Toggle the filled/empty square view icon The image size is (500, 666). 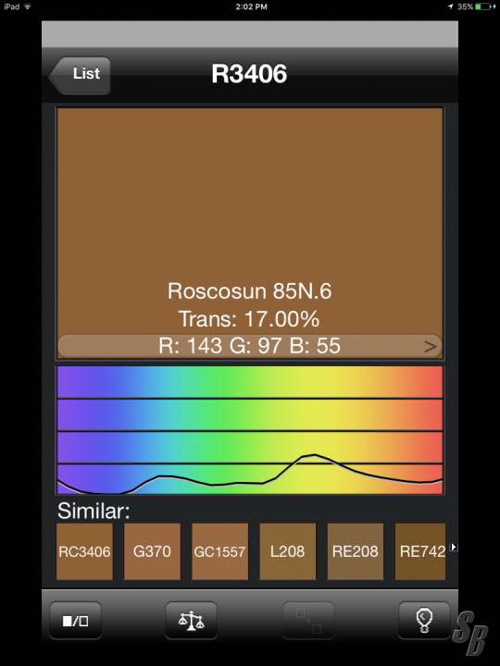tap(76, 621)
